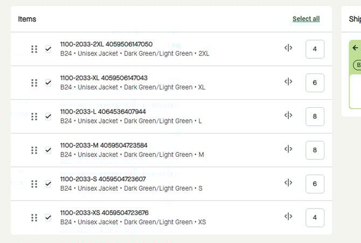Screen dimensions: 361x243
Task: Click the Select all link
Action: [306, 19]
